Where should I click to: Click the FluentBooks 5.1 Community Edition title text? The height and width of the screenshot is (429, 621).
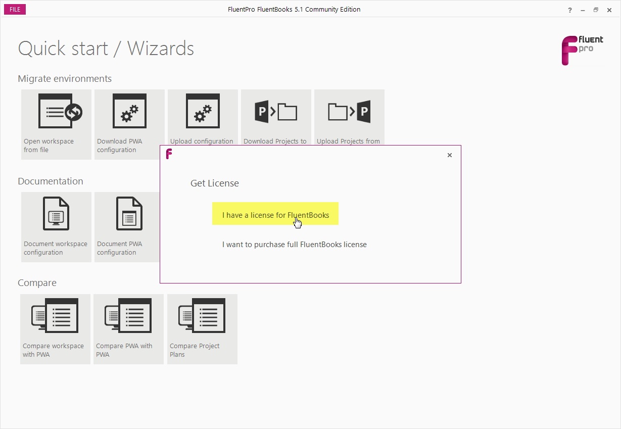tap(294, 10)
